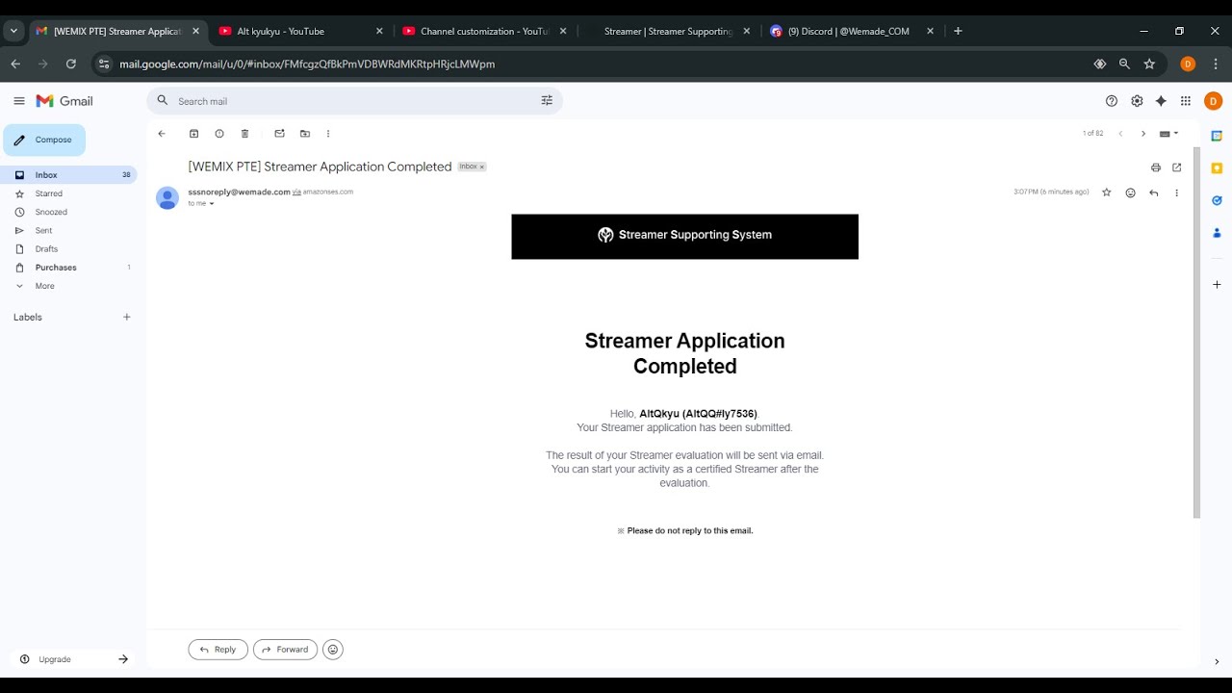Image resolution: width=1232 pixels, height=693 pixels.
Task: Add emoji reaction in message header
Action: pyautogui.click(x=1130, y=192)
